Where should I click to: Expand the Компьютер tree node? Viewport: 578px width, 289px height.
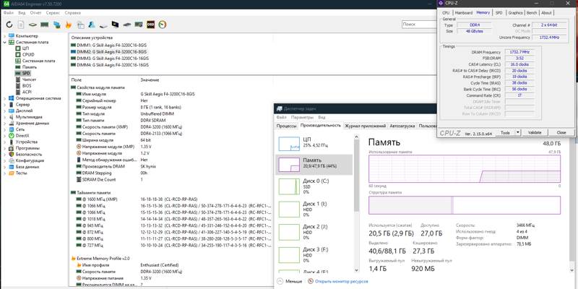tap(5, 35)
